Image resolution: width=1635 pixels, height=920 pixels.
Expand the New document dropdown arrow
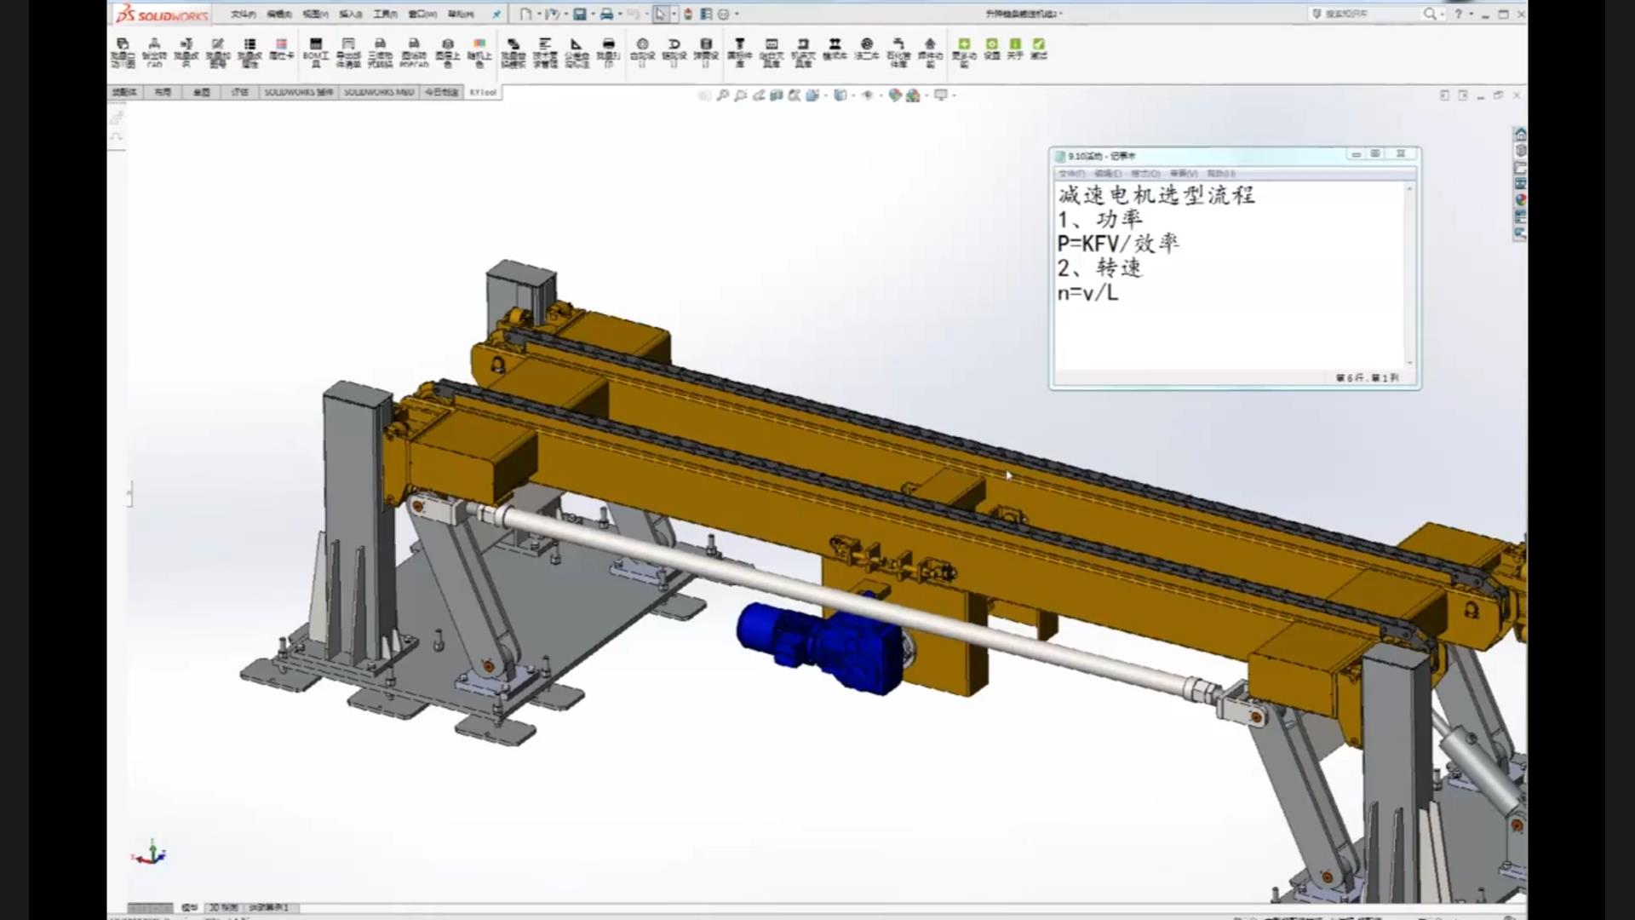(x=539, y=14)
